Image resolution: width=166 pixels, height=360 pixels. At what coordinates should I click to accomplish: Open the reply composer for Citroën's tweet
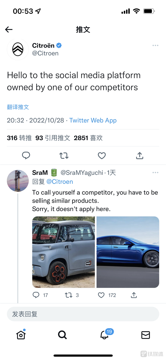point(26,156)
